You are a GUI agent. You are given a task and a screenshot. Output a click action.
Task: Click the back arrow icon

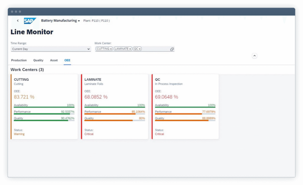(x=18, y=21)
